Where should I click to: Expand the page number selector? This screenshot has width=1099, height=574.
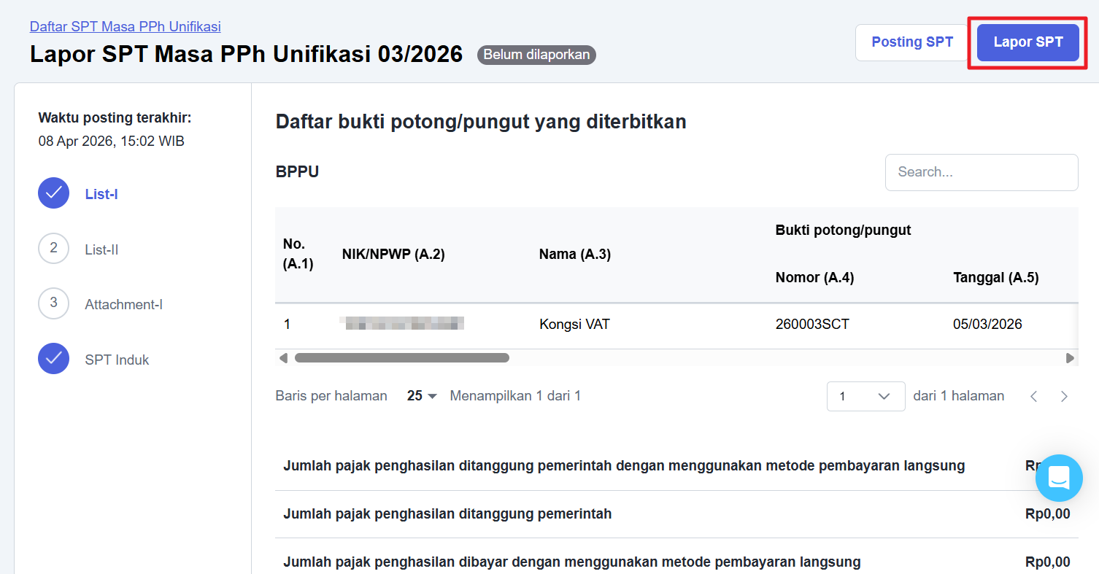[865, 396]
